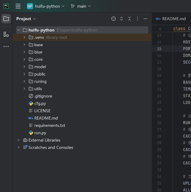This screenshot has height=192, width=191.
Task: Select the public folder name
Action: (x=40, y=74)
